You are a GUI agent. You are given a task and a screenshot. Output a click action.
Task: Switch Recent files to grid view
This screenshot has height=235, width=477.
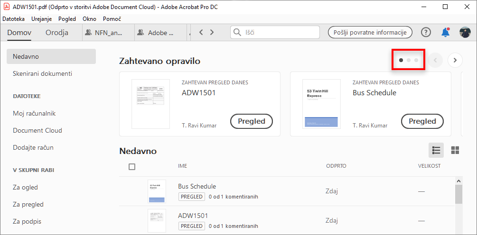[455, 150]
